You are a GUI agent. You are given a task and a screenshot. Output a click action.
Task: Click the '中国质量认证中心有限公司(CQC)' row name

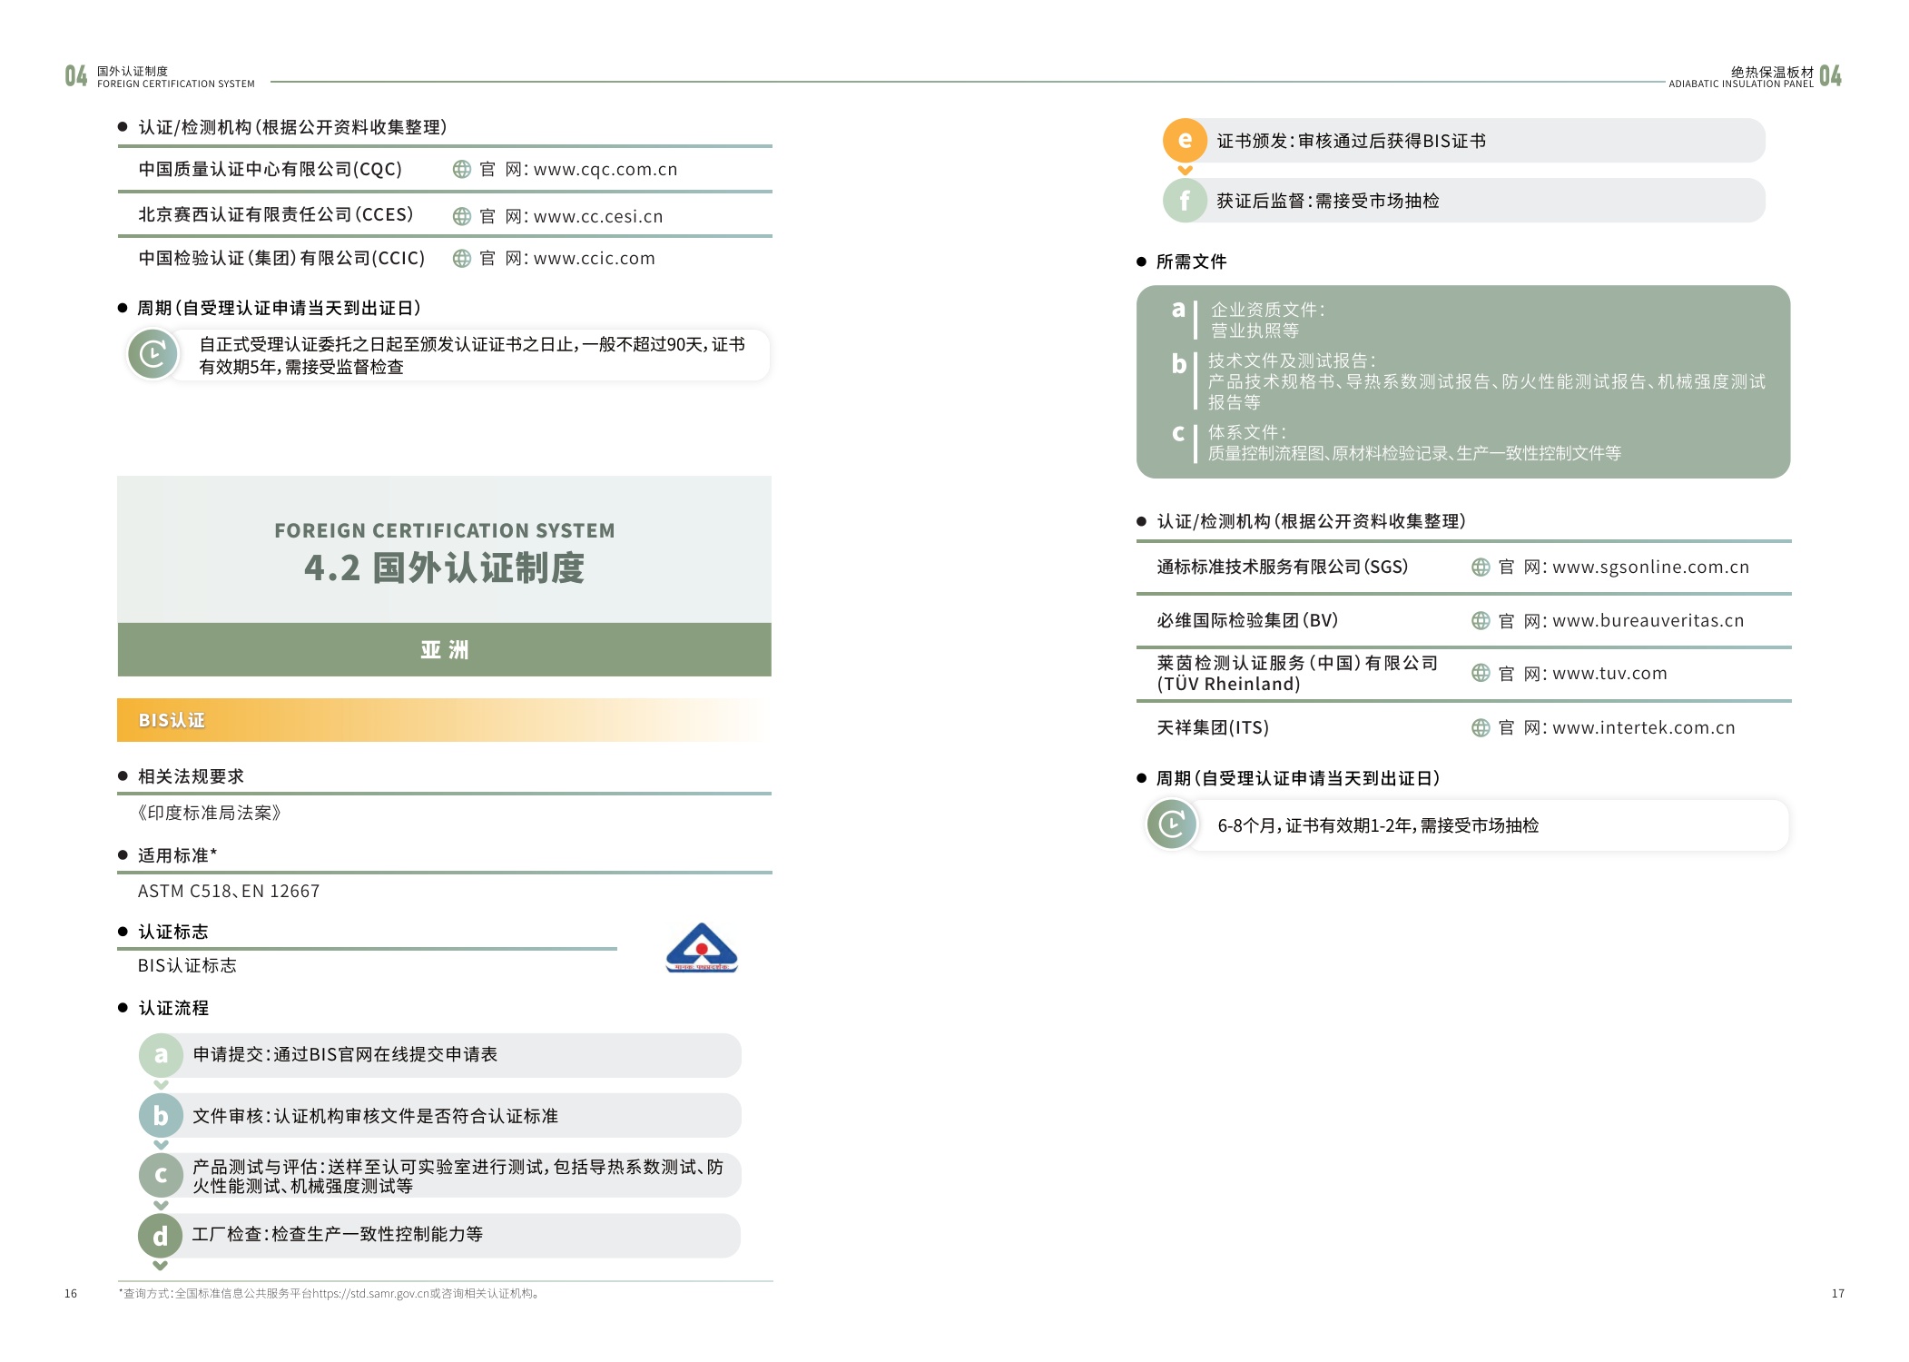[270, 170]
